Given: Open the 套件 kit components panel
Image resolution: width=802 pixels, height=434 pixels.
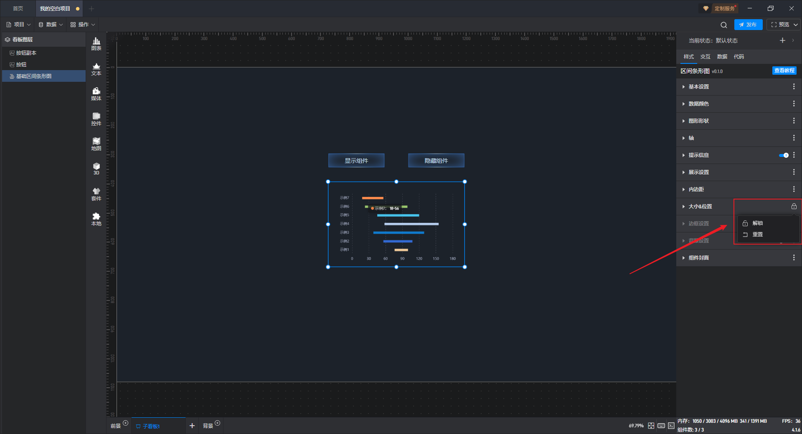Looking at the screenshot, I should (x=96, y=194).
